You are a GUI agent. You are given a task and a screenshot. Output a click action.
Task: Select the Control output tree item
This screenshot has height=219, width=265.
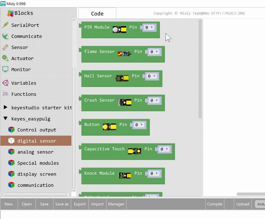(36, 130)
